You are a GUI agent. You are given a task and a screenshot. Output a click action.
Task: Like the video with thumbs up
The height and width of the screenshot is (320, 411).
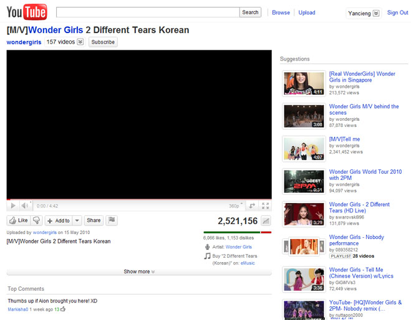point(18,220)
